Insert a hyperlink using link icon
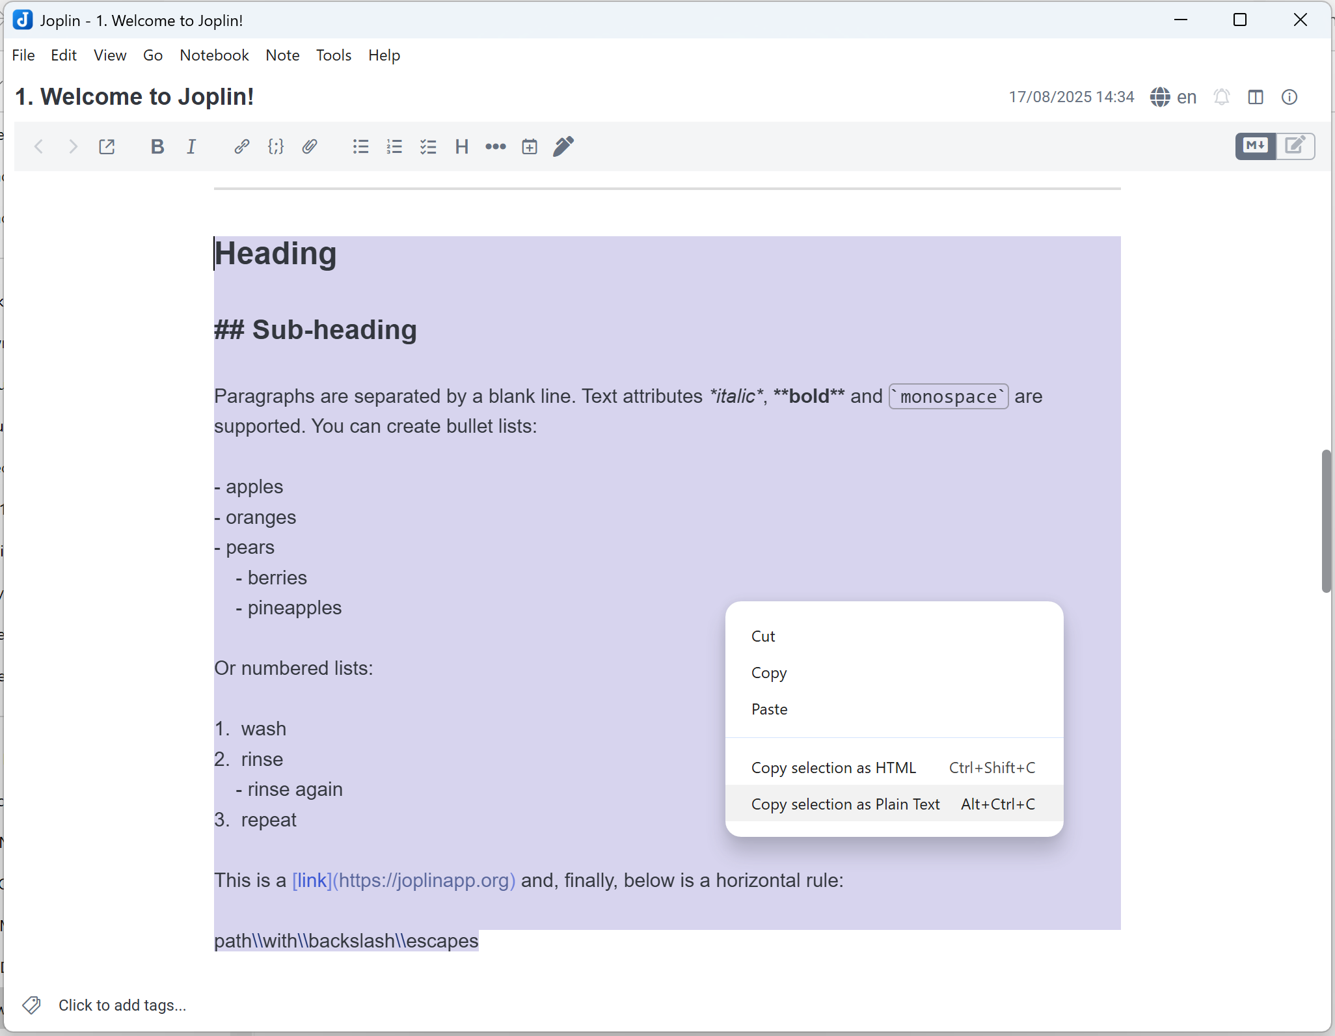The height and width of the screenshot is (1036, 1335). pyautogui.click(x=241, y=146)
